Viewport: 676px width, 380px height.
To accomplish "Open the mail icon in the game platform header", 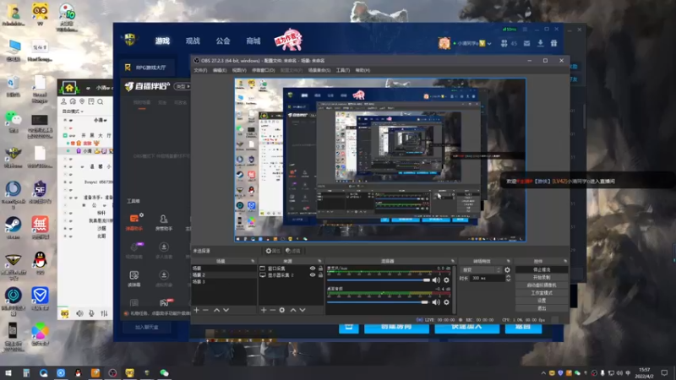I will (526, 43).
